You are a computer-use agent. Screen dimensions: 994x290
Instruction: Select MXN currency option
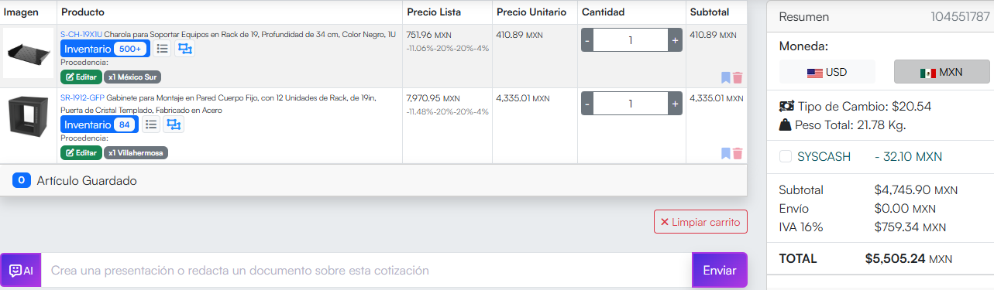tap(941, 72)
